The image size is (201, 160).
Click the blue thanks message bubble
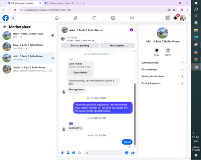tap(127, 142)
